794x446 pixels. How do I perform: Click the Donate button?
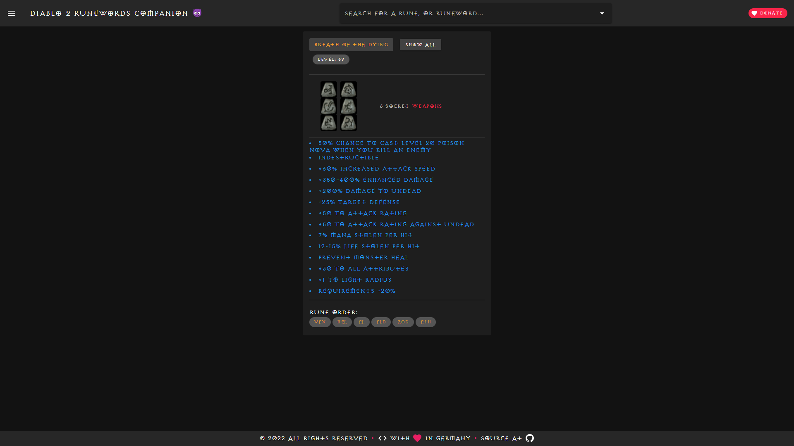[768, 13]
